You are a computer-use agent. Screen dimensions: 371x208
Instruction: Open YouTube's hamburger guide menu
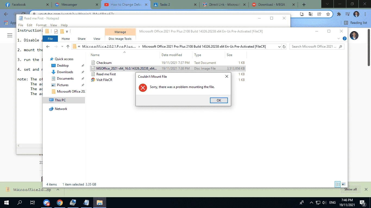pos(10,35)
